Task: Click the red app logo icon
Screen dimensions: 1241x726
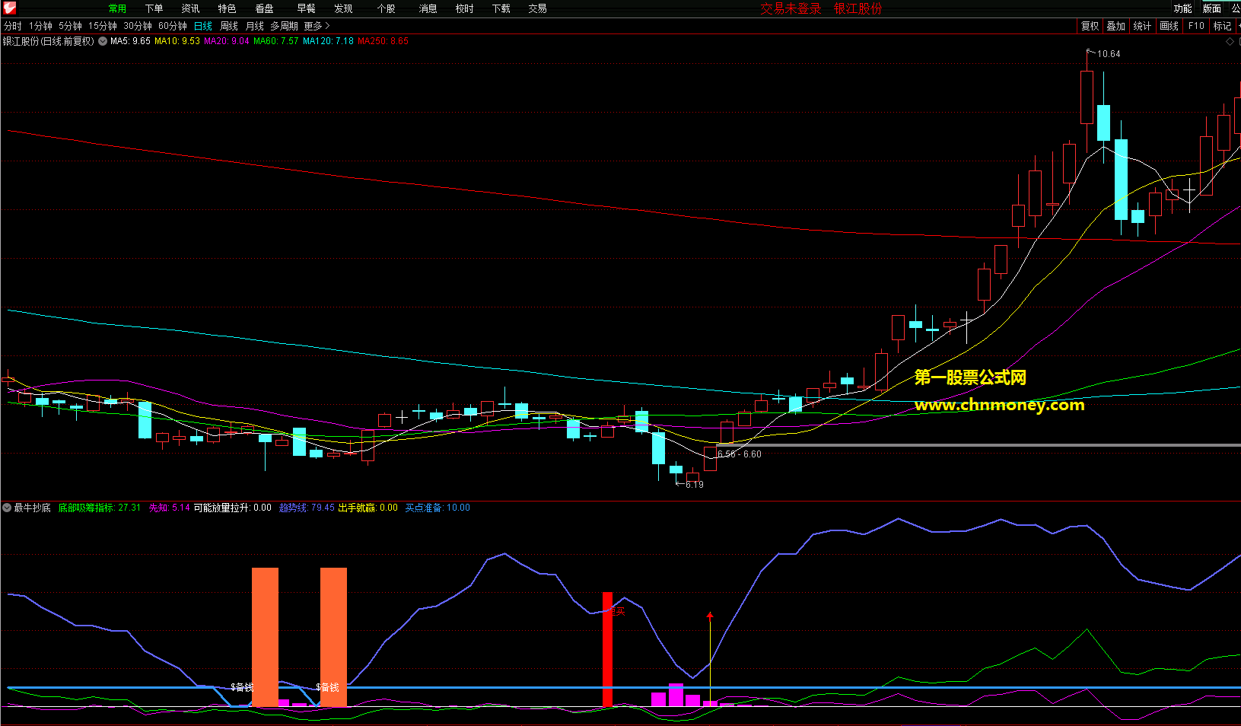Action: pyautogui.click(x=10, y=8)
